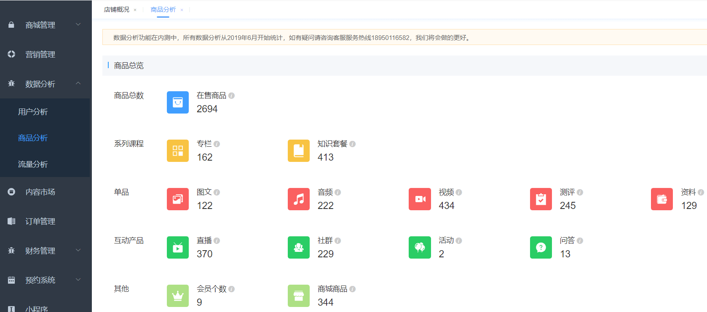Open 用户分析 in the sidebar

[33, 112]
